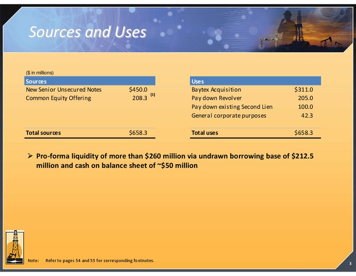
Task: Click the '$658.3' total uses value
Action: coord(304,133)
